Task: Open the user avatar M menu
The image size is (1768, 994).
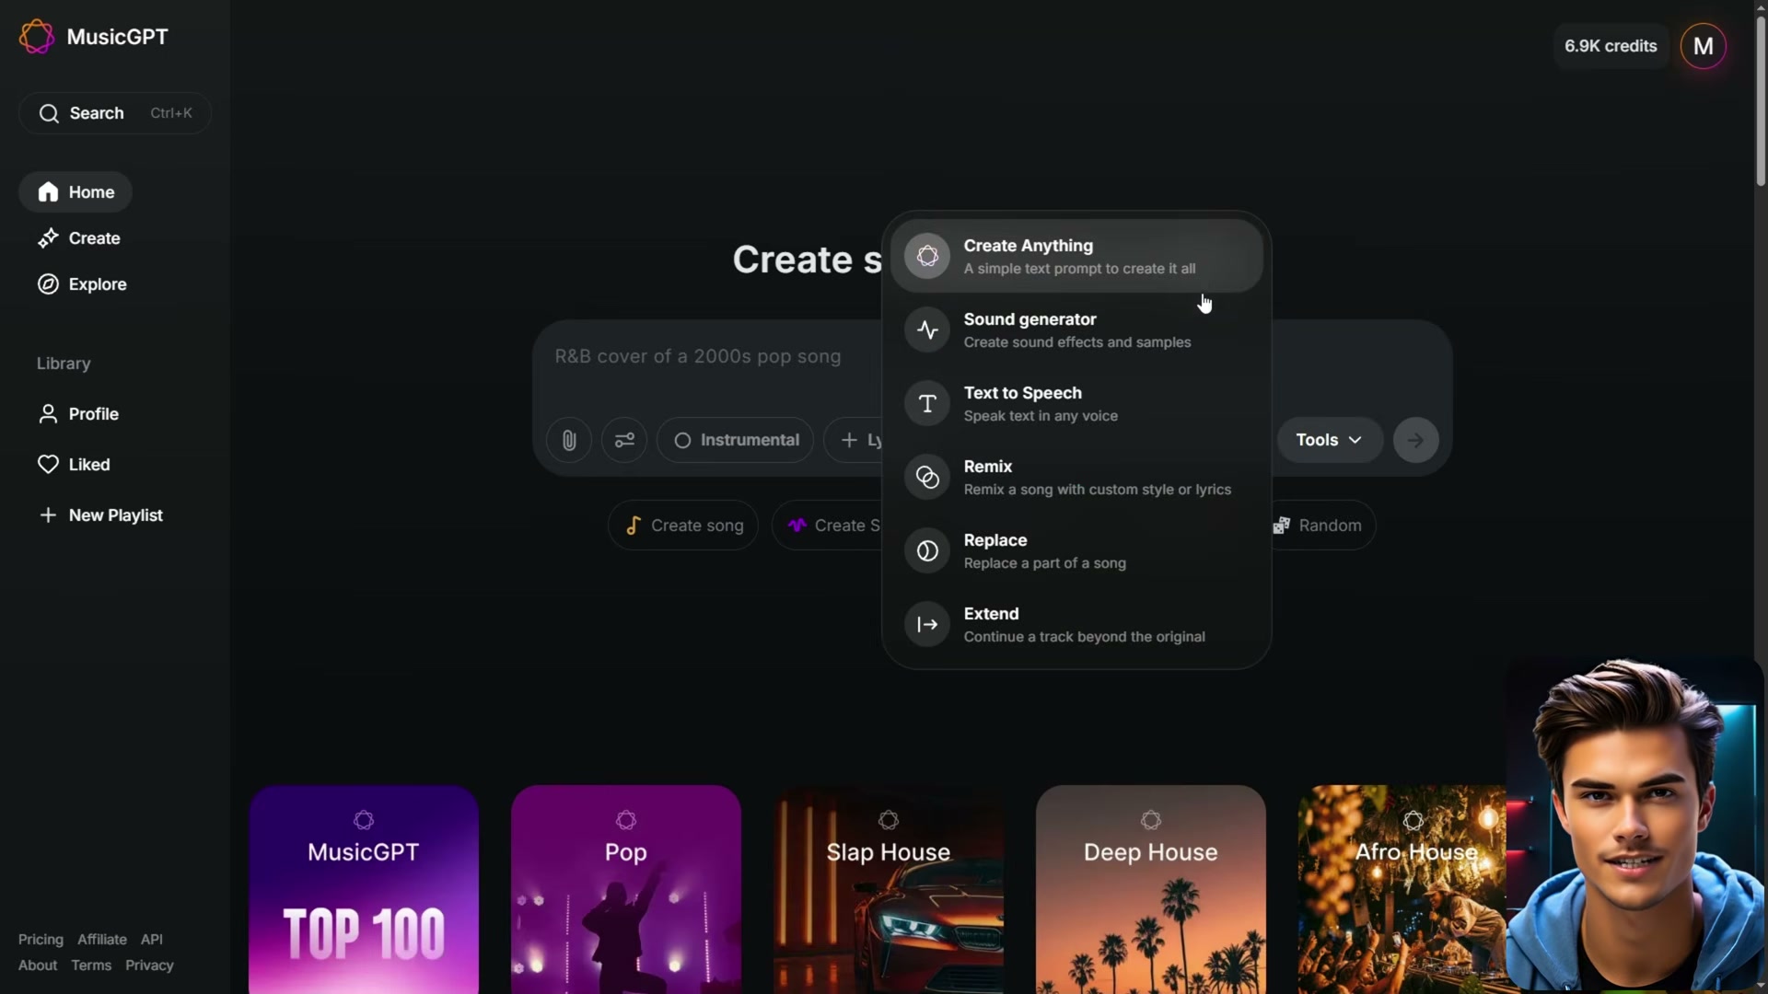Action: pyautogui.click(x=1704, y=46)
